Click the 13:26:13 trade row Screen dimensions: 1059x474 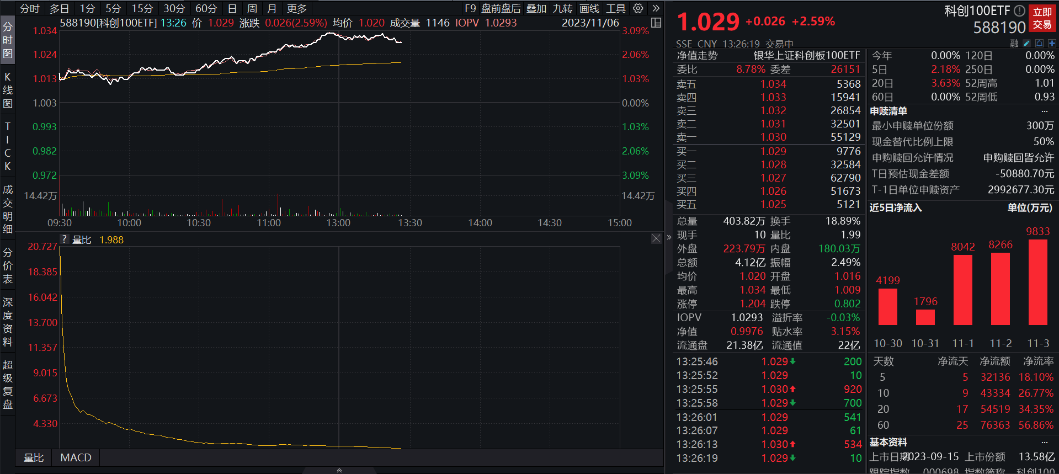coord(769,444)
